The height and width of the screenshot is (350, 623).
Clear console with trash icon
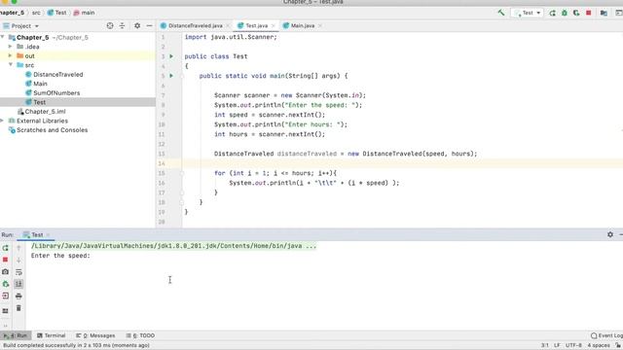pos(18,308)
